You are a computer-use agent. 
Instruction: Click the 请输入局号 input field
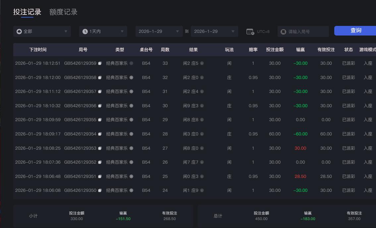click(305, 31)
